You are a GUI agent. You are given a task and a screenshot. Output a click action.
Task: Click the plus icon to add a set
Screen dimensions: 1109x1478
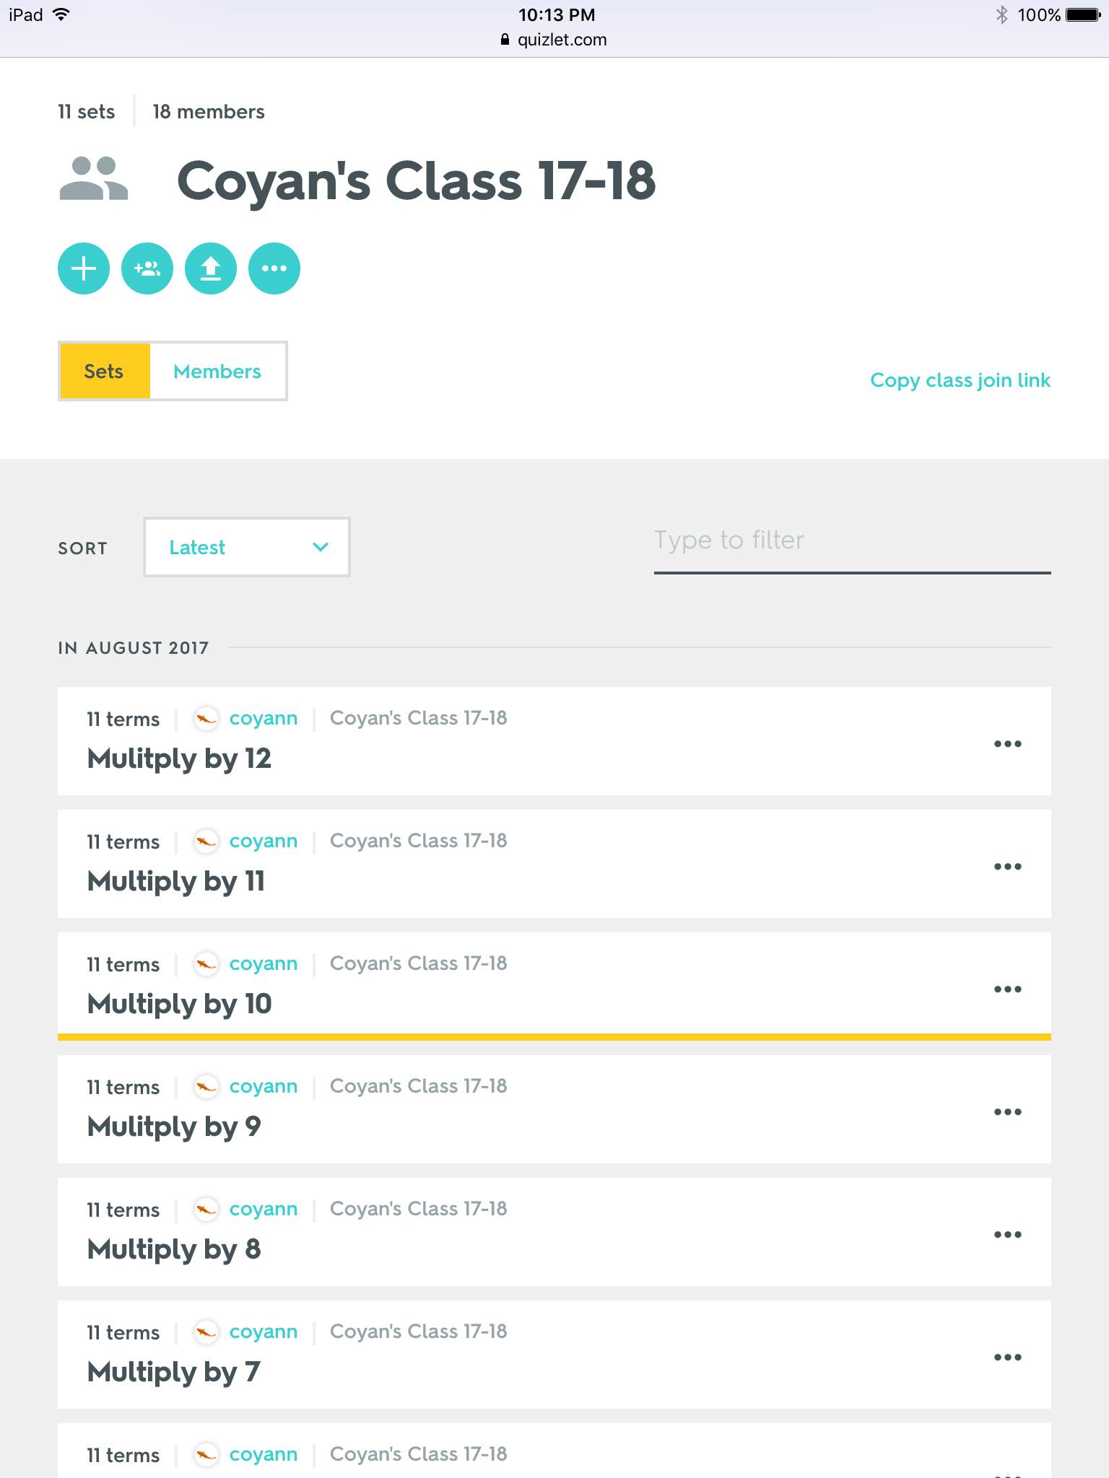(84, 268)
